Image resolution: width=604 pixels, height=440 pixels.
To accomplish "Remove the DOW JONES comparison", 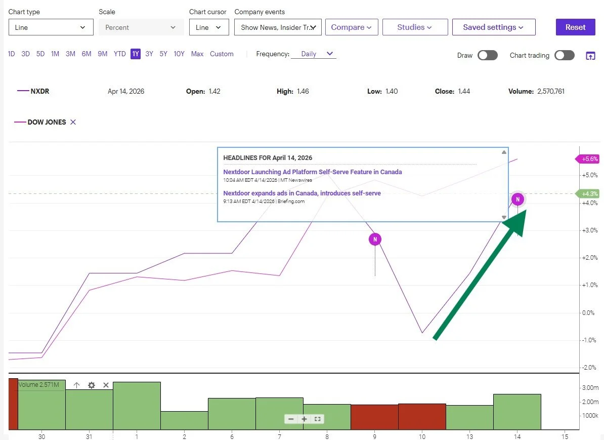I will 73,122.
